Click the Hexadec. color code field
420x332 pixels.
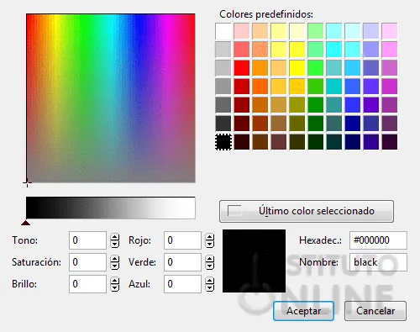point(378,240)
